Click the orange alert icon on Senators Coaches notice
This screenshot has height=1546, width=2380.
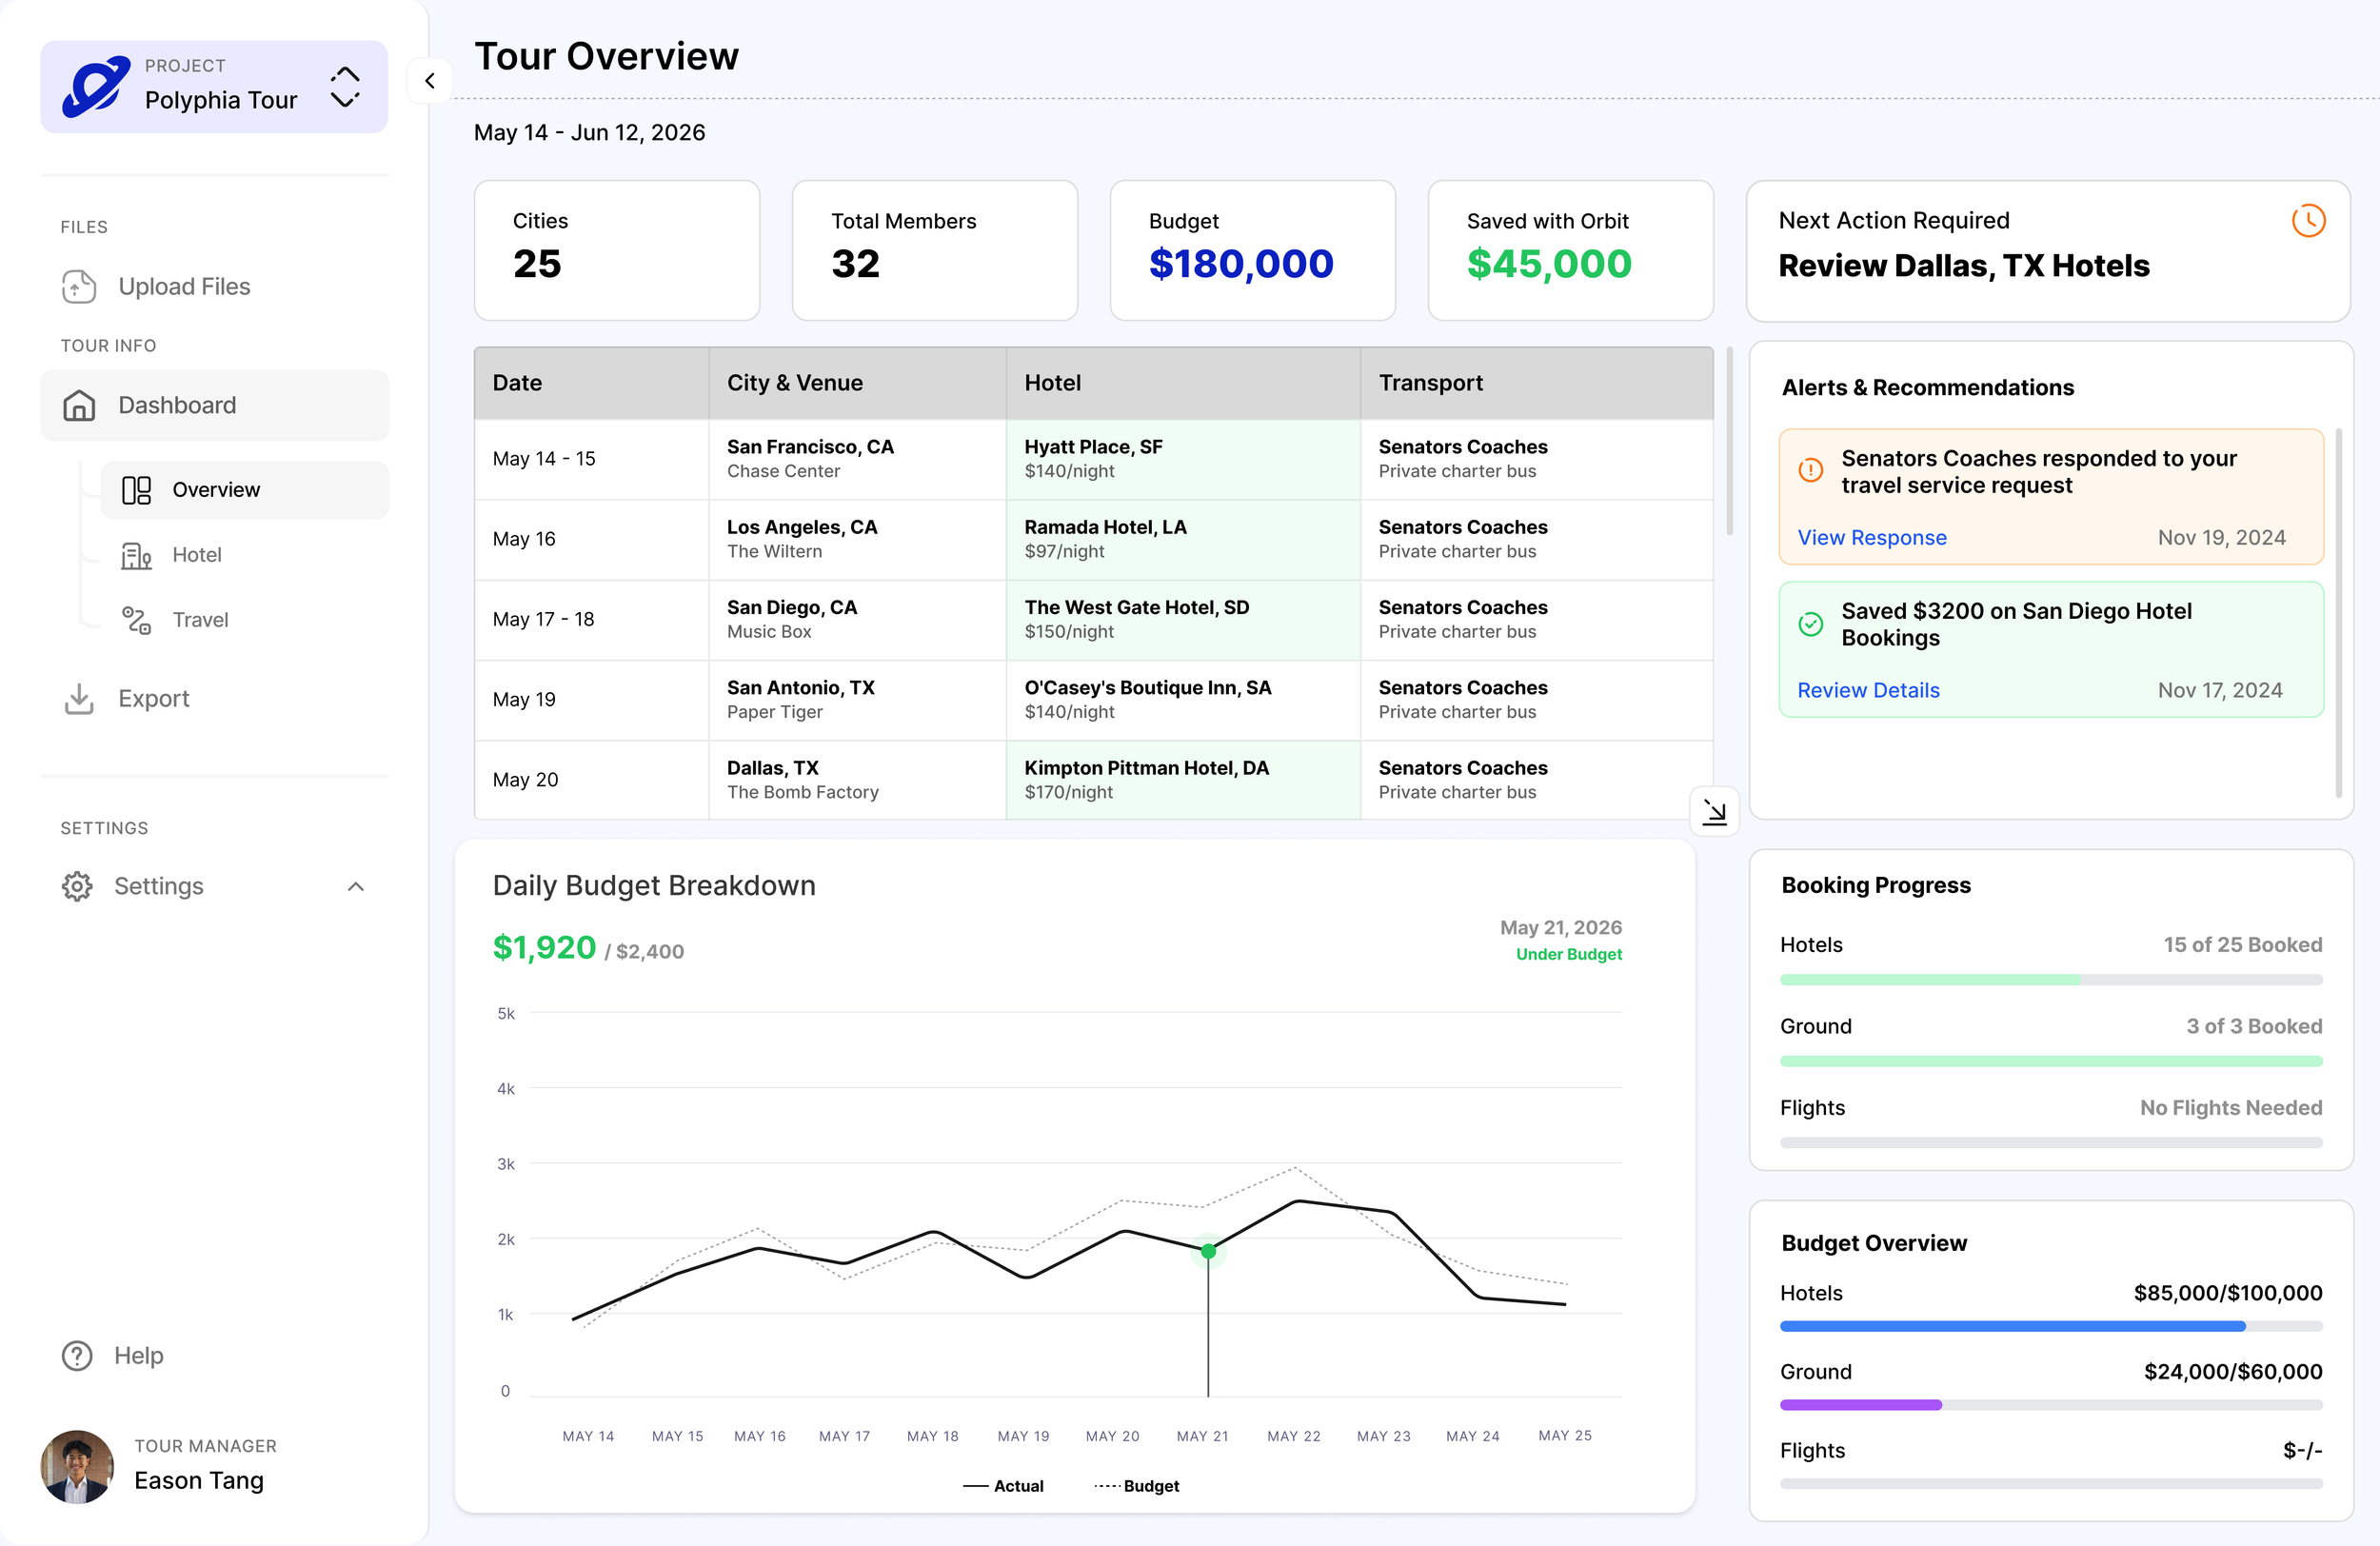tap(1810, 470)
